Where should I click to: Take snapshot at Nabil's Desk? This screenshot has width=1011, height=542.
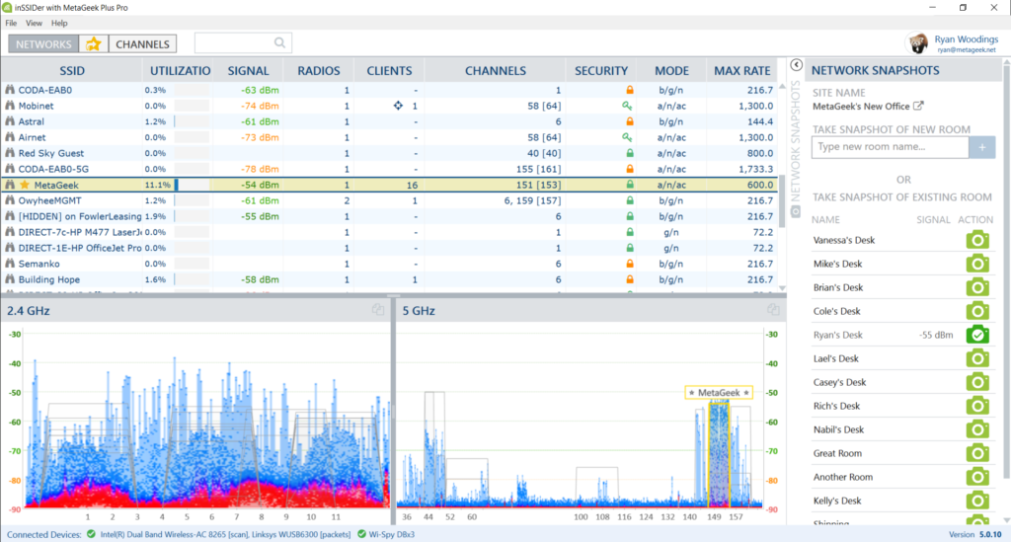[977, 429]
